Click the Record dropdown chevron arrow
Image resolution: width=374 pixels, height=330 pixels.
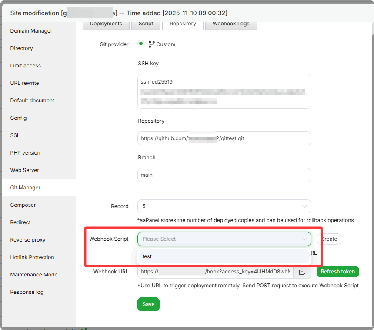coord(304,206)
